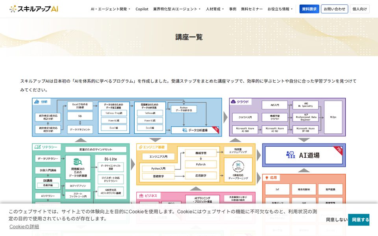Select the エンジニア入門 course box
This screenshot has height=236, width=378.
[x=158, y=157]
